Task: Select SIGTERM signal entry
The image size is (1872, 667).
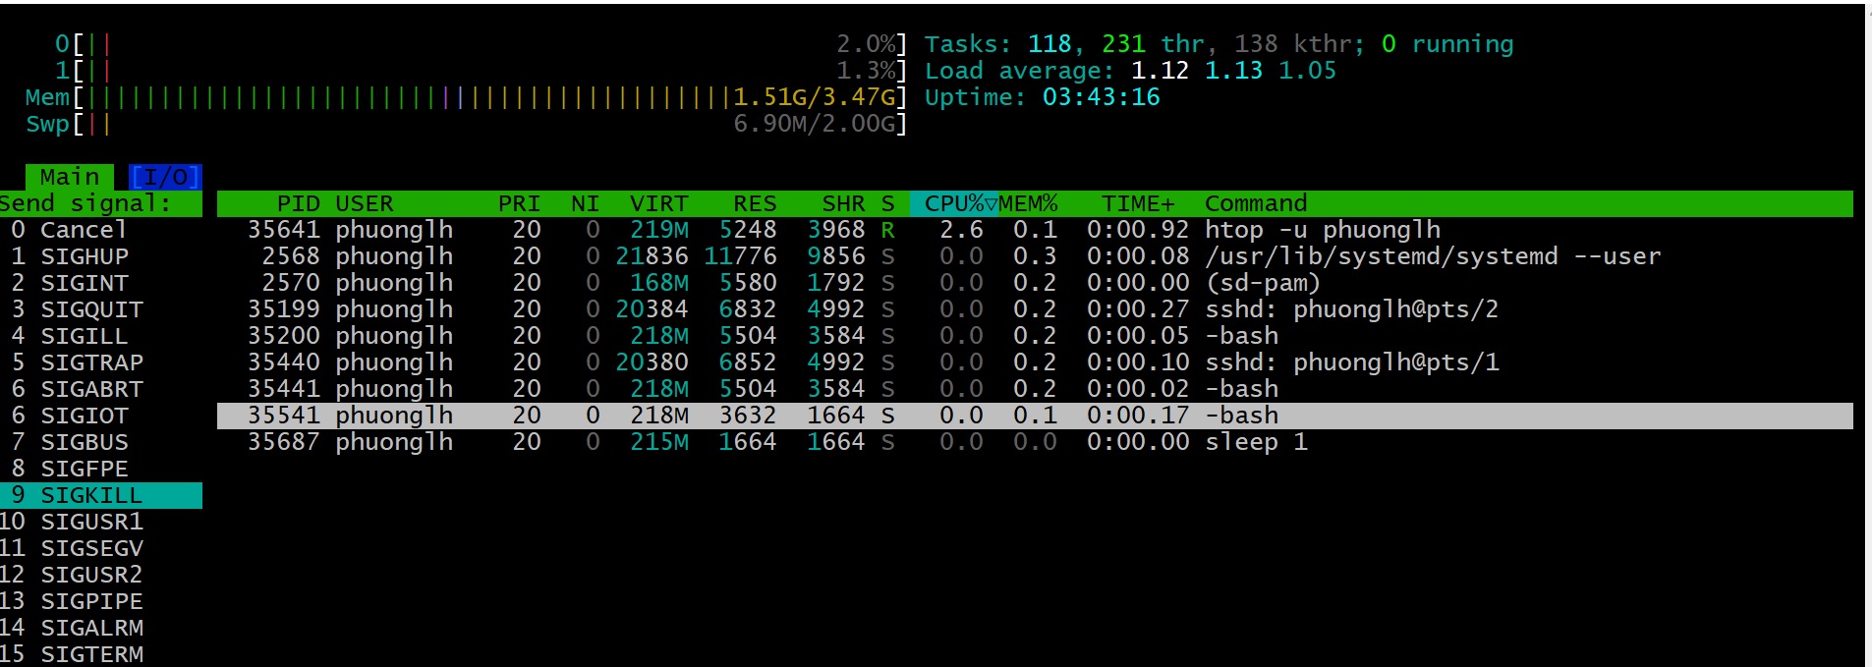Action: [90, 654]
